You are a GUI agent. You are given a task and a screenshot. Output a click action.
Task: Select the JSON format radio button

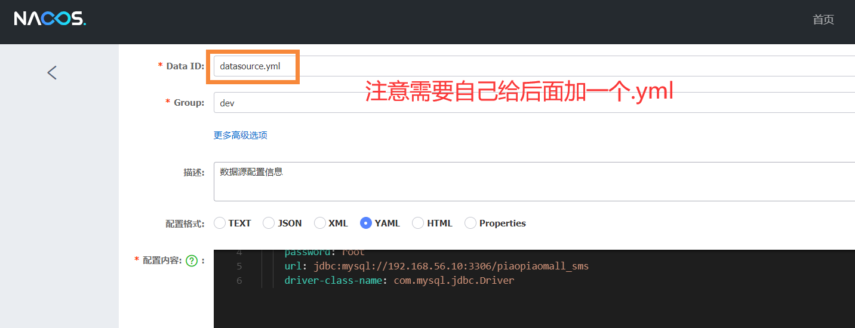click(x=269, y=223)
